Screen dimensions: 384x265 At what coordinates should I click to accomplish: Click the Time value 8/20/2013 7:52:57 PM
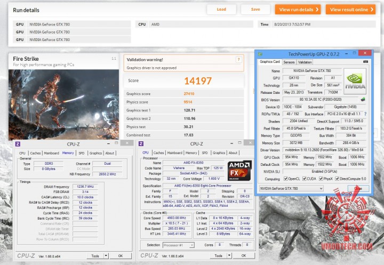coord(292,24)
